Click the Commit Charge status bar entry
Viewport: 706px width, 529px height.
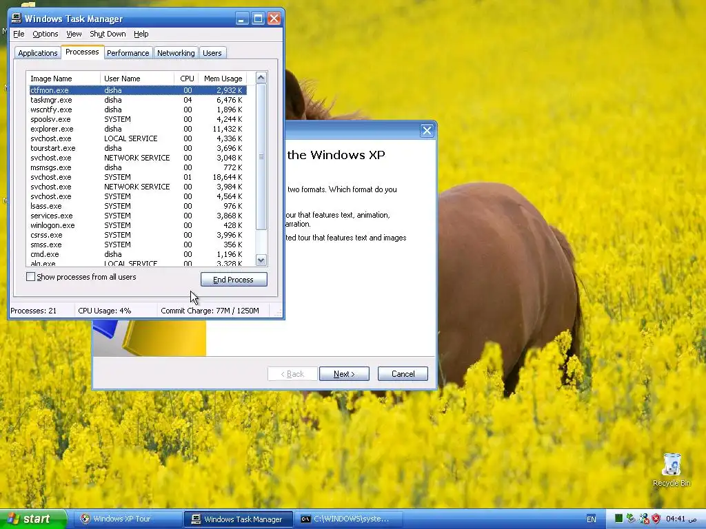(212, 311)
